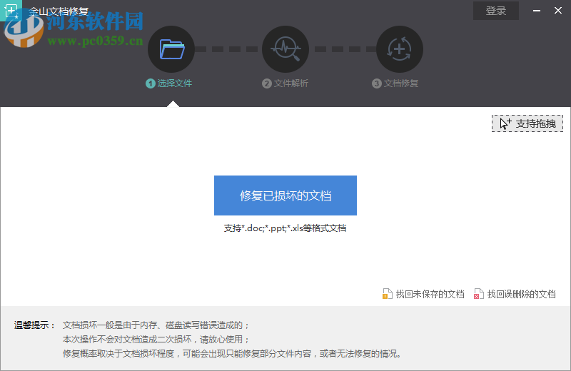
Task: Click the tip line 文档损坏一般是由于内存
Action: 156,325
